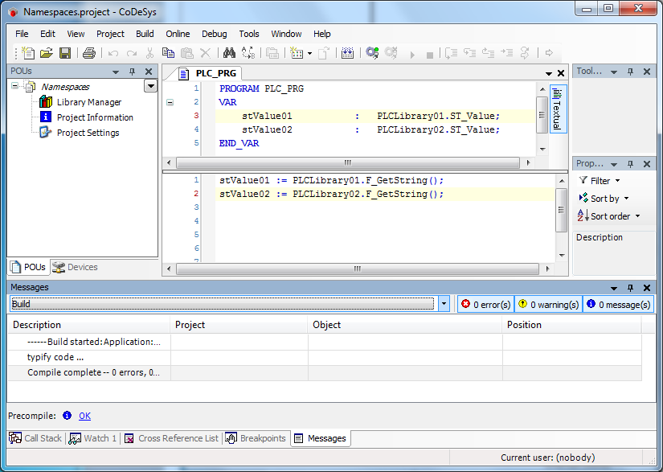Save the project with the floppy icon
The image size is (663, 472).
click(65, 53)
